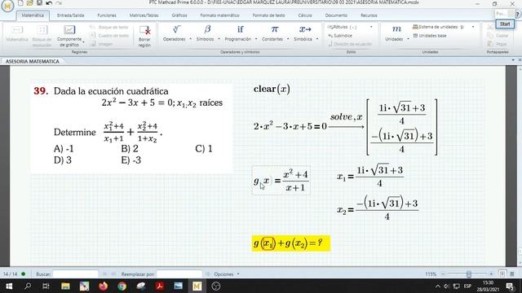
Task: Click the highlighted g(x1)+g(x2) expression
Action: [x=290, y=243]
